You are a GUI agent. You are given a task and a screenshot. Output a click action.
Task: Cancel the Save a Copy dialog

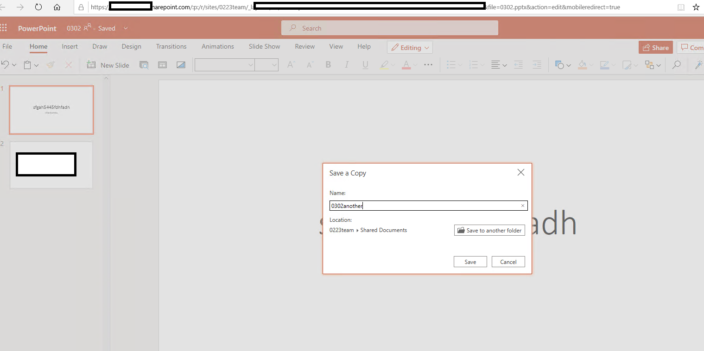click(508, 261)
